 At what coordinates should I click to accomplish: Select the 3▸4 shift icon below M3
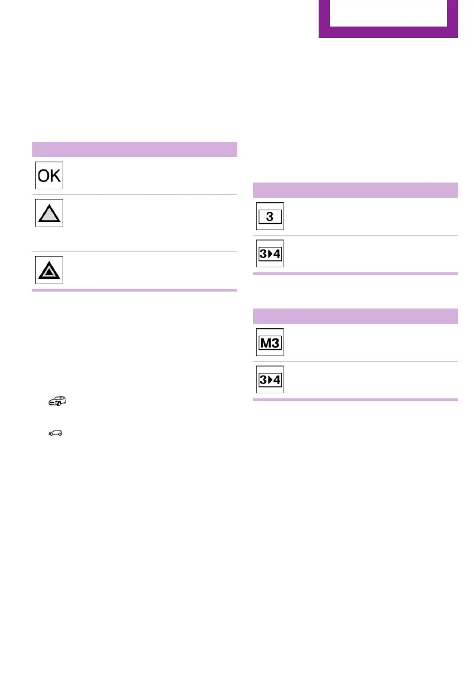(x=269, y=380)
